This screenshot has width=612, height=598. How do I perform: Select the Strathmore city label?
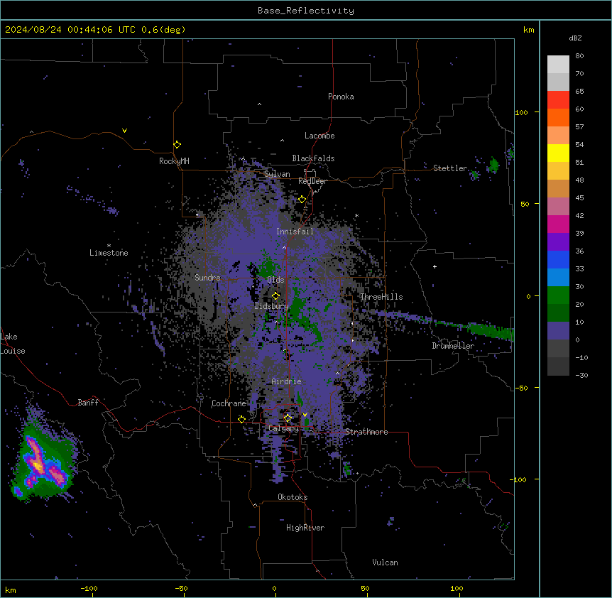(x=366, y=432)
